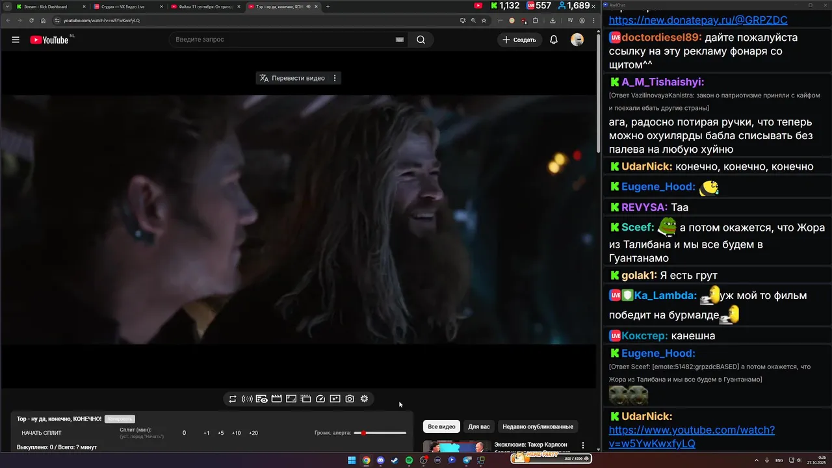Switch to Студия — VK Видео Live tab
This screenshot has width=832, height=468.
point(128,6)
